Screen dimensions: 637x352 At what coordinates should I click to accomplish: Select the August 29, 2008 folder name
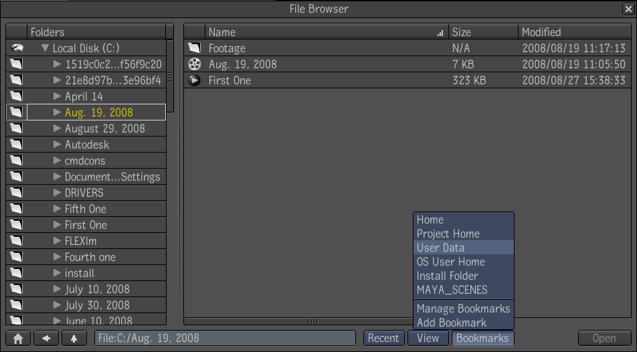click(x=105, y=129)
